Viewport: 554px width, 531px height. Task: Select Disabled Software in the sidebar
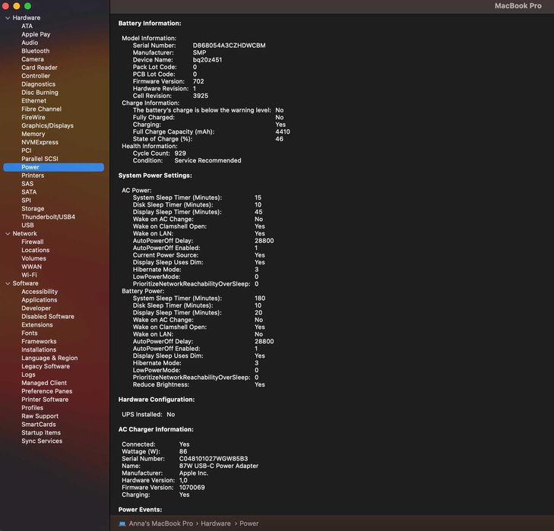48,317
